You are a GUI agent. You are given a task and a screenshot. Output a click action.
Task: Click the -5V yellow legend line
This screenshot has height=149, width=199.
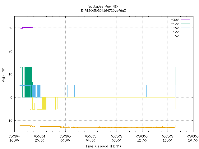[x=185, y=36]
